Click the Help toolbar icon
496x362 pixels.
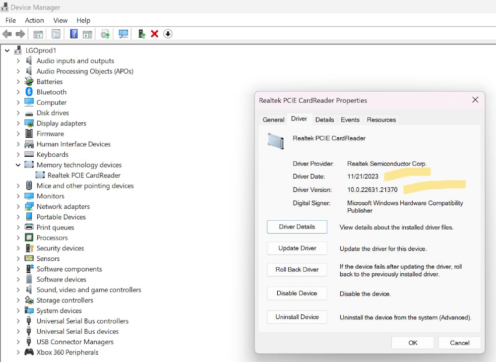click(x=73, y=34)
